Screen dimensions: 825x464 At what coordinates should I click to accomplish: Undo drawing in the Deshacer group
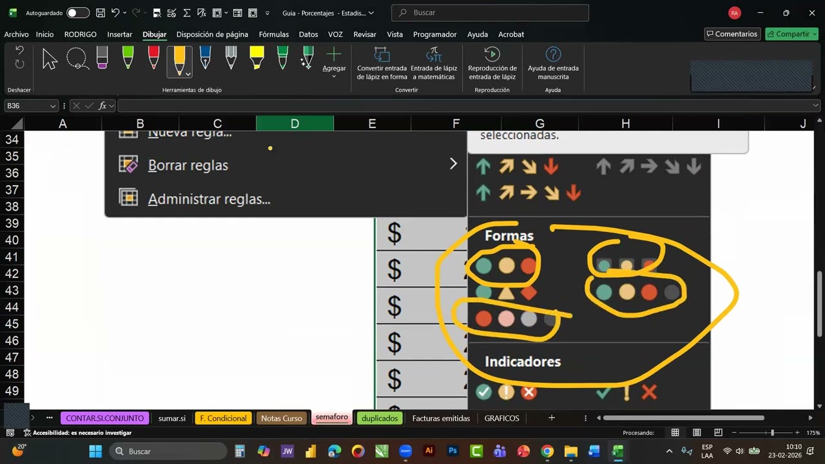click(19, 51)
